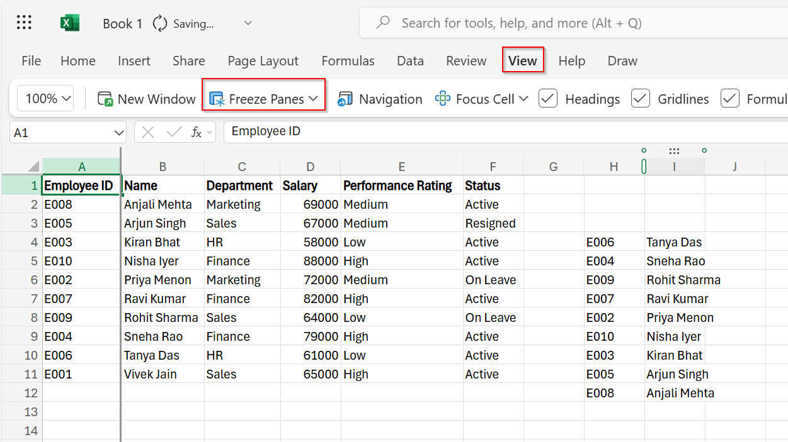Disable the Gridlines checkbox

pyautogui.click(x=640, y=98)
